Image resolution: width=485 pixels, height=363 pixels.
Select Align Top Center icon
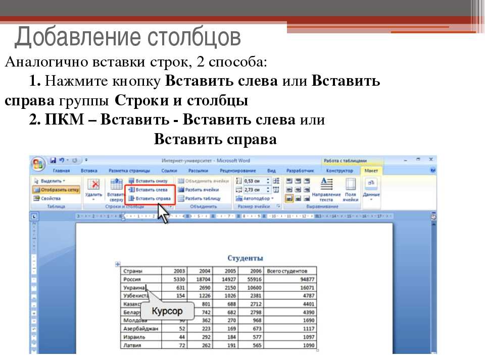298,181
